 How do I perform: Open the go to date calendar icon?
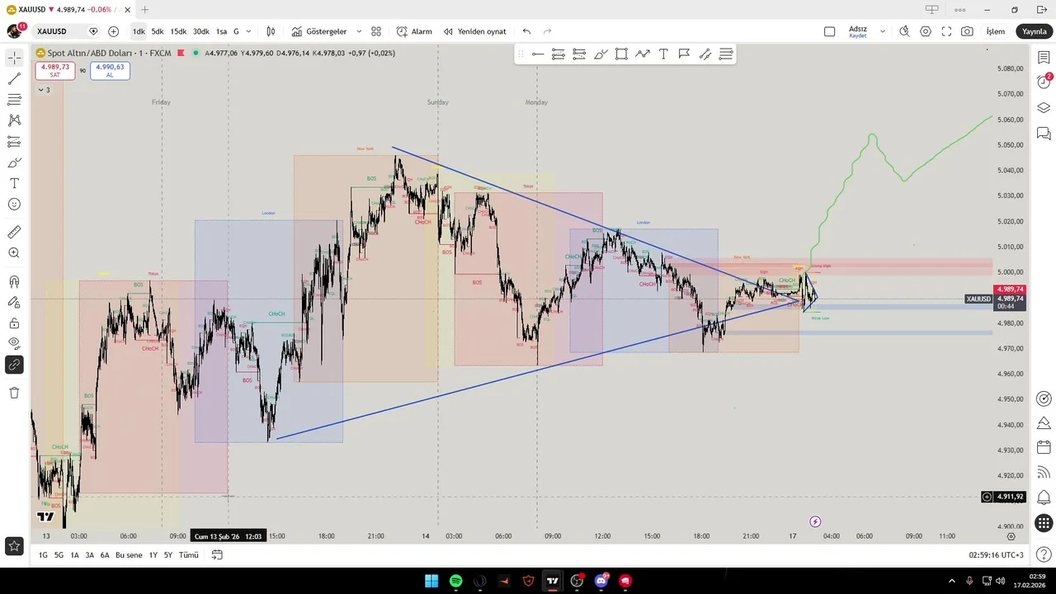[217, 555]
